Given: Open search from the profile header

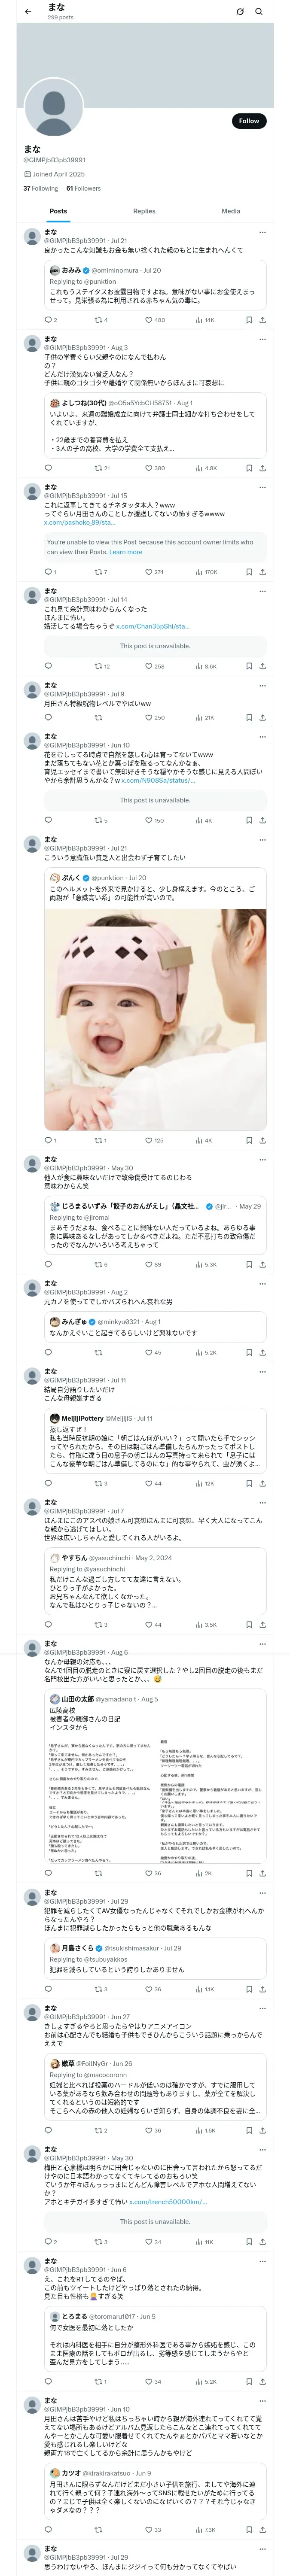Looking at the screenshot, I should pyautogui.click(x=259, y=11).
